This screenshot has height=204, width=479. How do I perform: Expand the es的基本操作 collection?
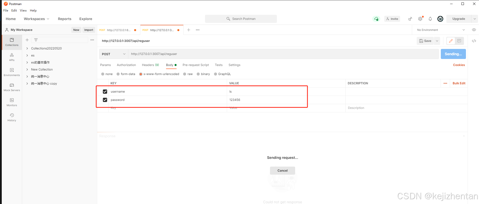27,62
